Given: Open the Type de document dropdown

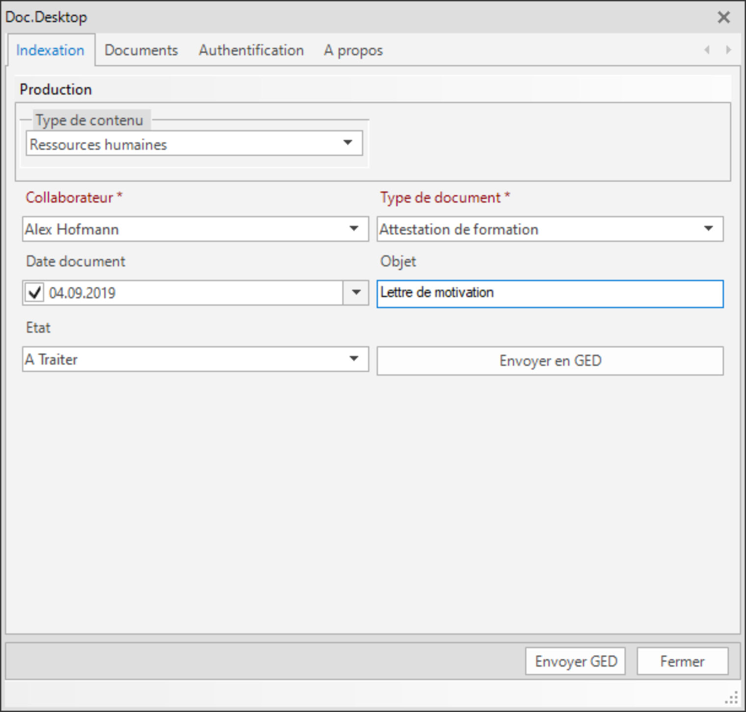Looking at the screenshot, I should pyautogui.click(x=708, y=229).
